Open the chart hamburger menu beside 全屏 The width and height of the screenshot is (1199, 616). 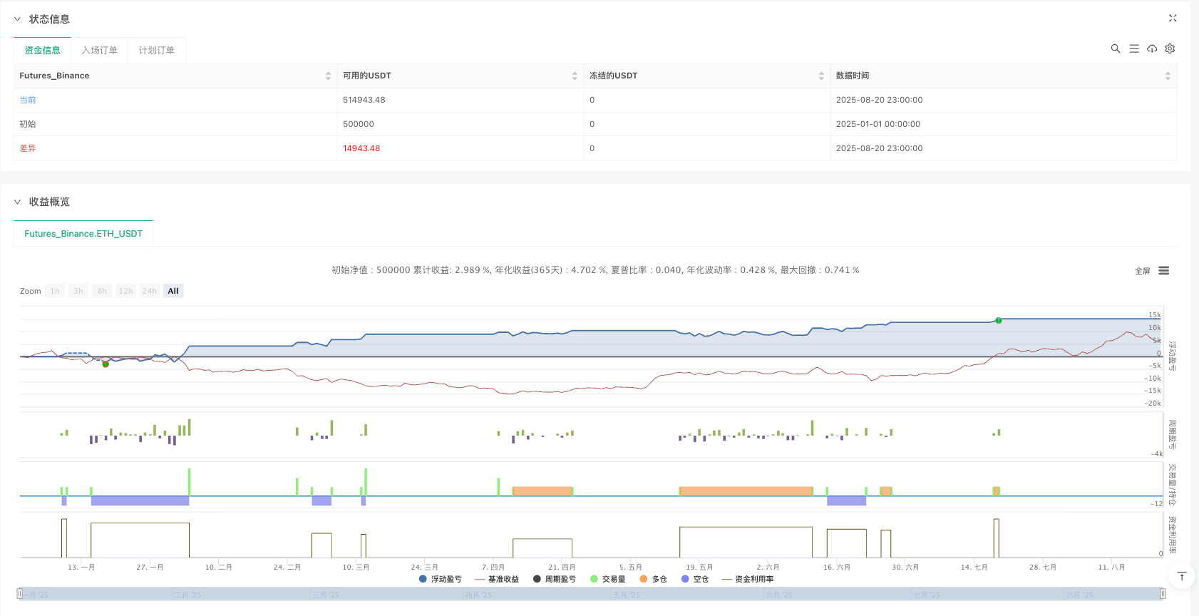click(x=1164, y=271)
